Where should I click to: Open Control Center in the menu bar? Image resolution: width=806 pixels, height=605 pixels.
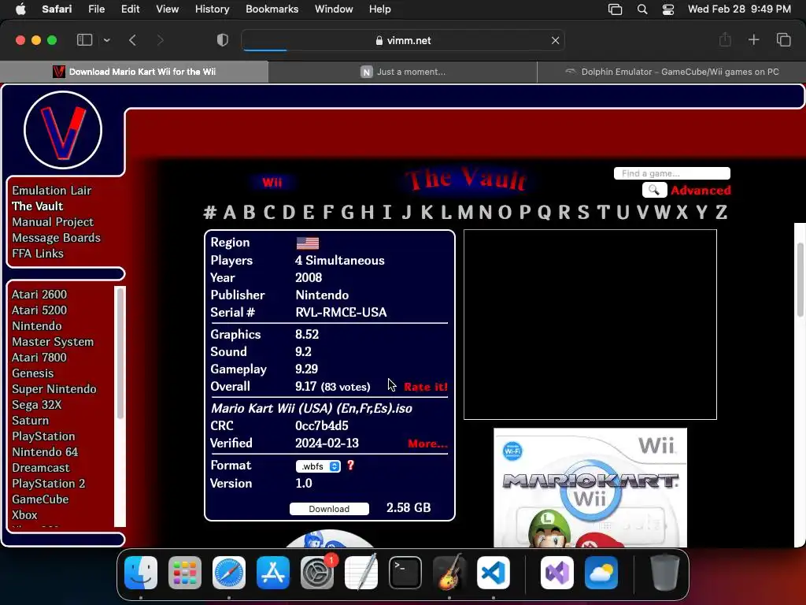[667, 9]
